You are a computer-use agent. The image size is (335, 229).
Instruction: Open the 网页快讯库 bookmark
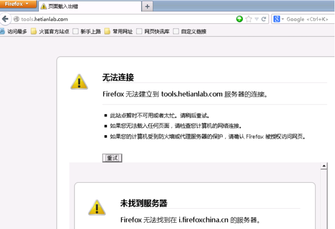click(153, 31)
